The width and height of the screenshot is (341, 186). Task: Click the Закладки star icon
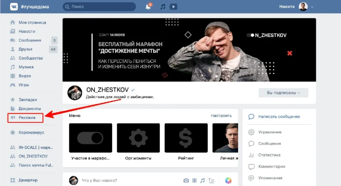point(13,99)
